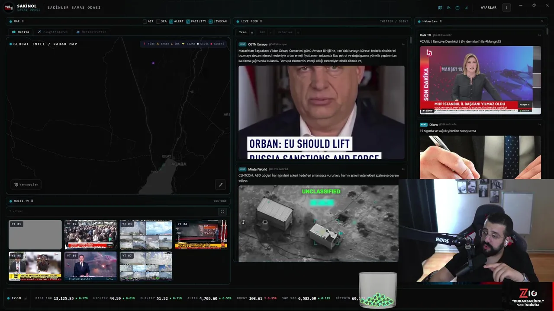Click the YOUTUBE label in Multi-TV
The image size is (554, 311).
tap(220, 201)
